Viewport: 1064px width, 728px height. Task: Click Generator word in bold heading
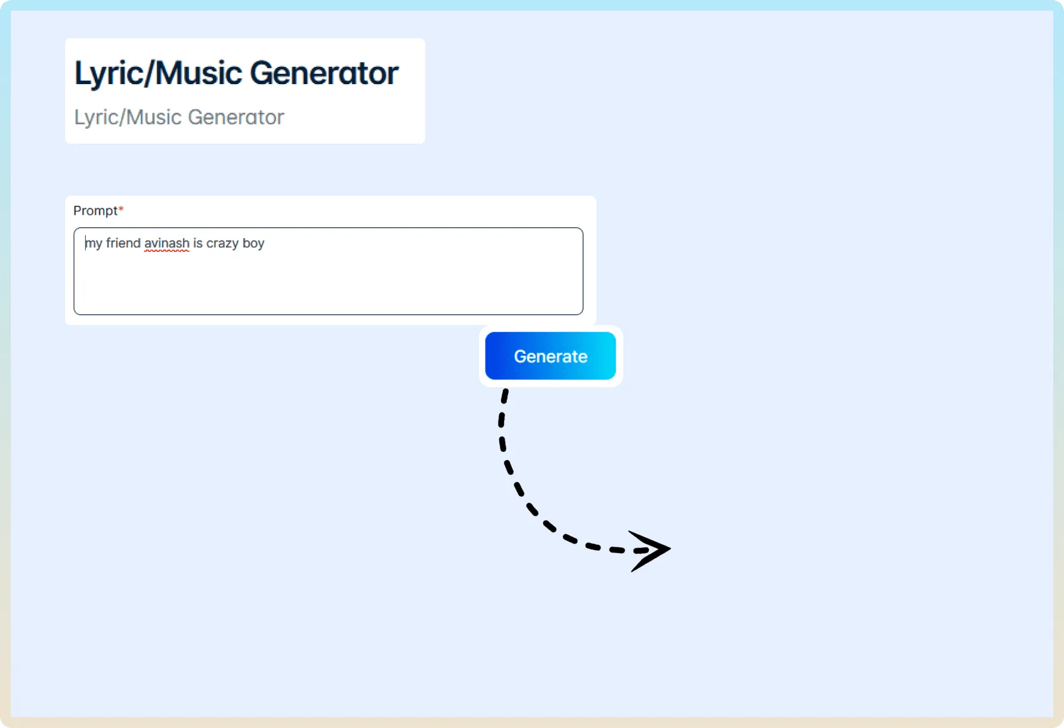pyautogui.click(x=324, y=73)
